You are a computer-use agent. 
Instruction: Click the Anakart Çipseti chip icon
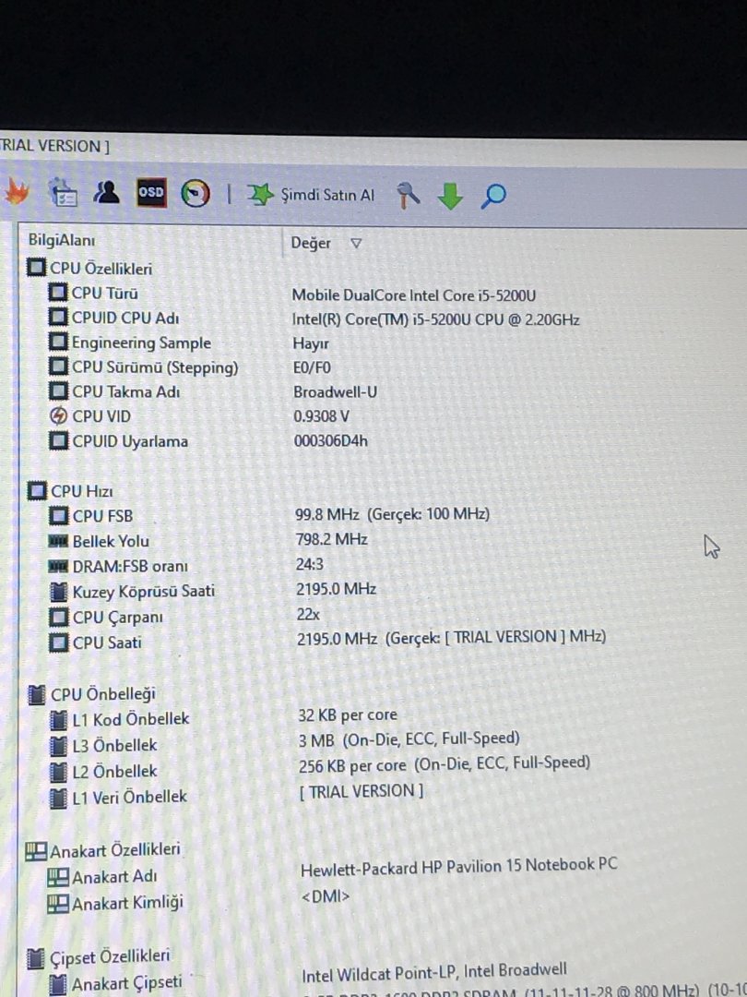click(x=58, y=984)
